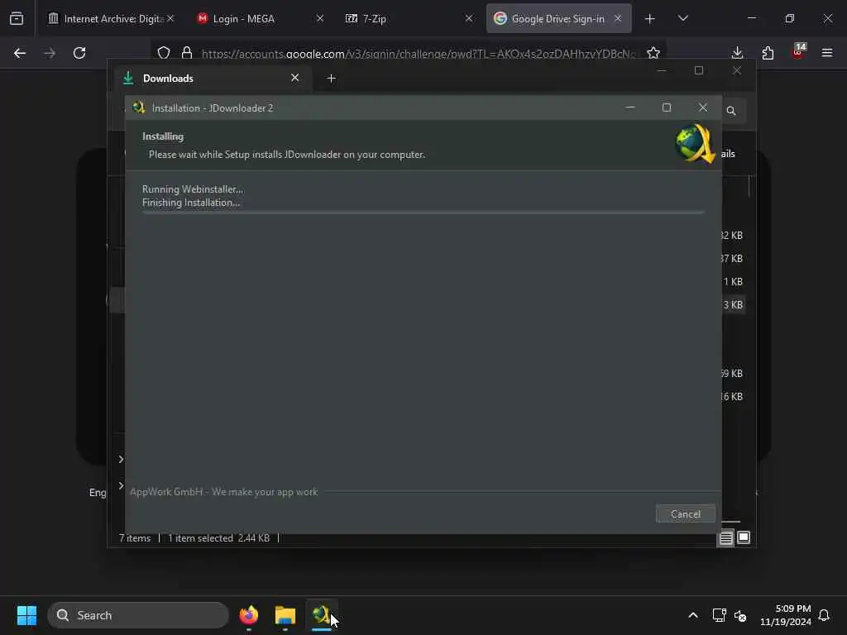Open File Explorer from the taskbar
The width and height of the screenshot is (847, 635).
point(285,615)
